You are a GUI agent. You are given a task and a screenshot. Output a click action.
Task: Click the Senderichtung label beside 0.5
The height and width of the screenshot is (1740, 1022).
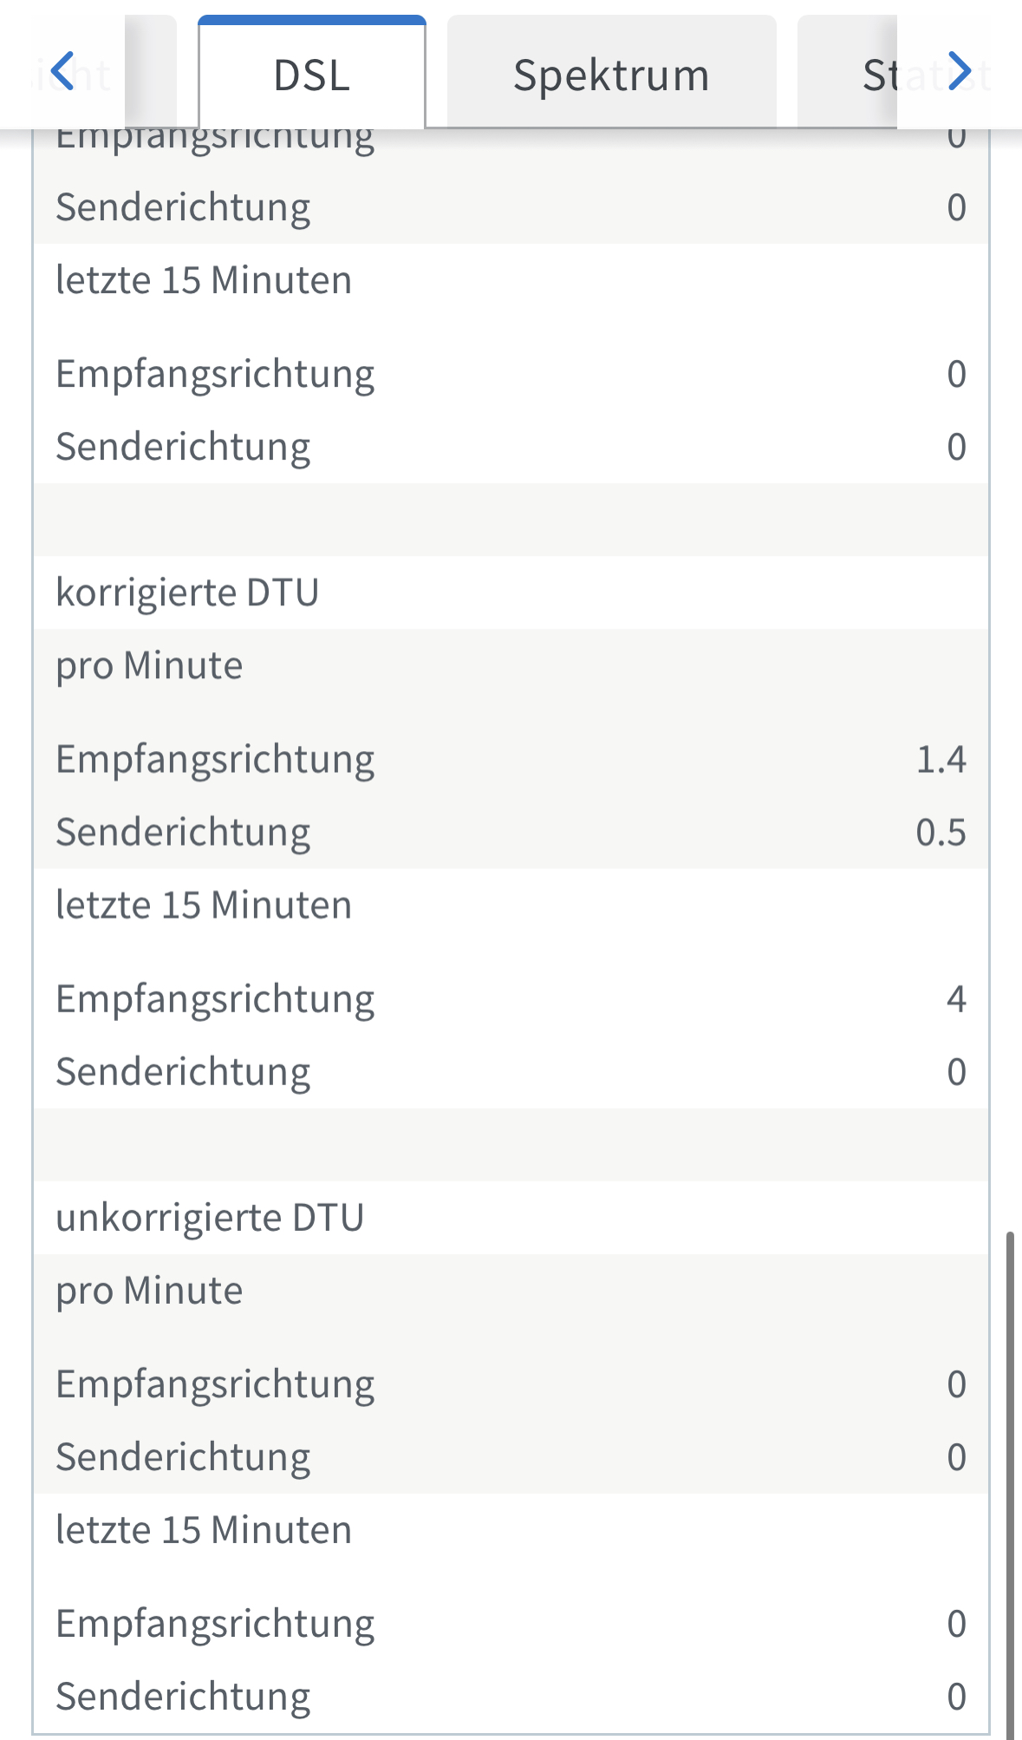[x=183, y=833]
